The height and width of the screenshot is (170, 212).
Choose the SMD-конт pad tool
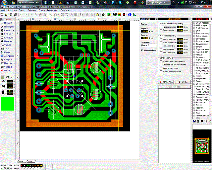pyautogui.click(x=8, y=34)
